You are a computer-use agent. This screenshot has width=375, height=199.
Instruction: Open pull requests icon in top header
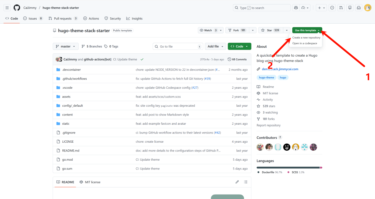[x=341, y=8]
